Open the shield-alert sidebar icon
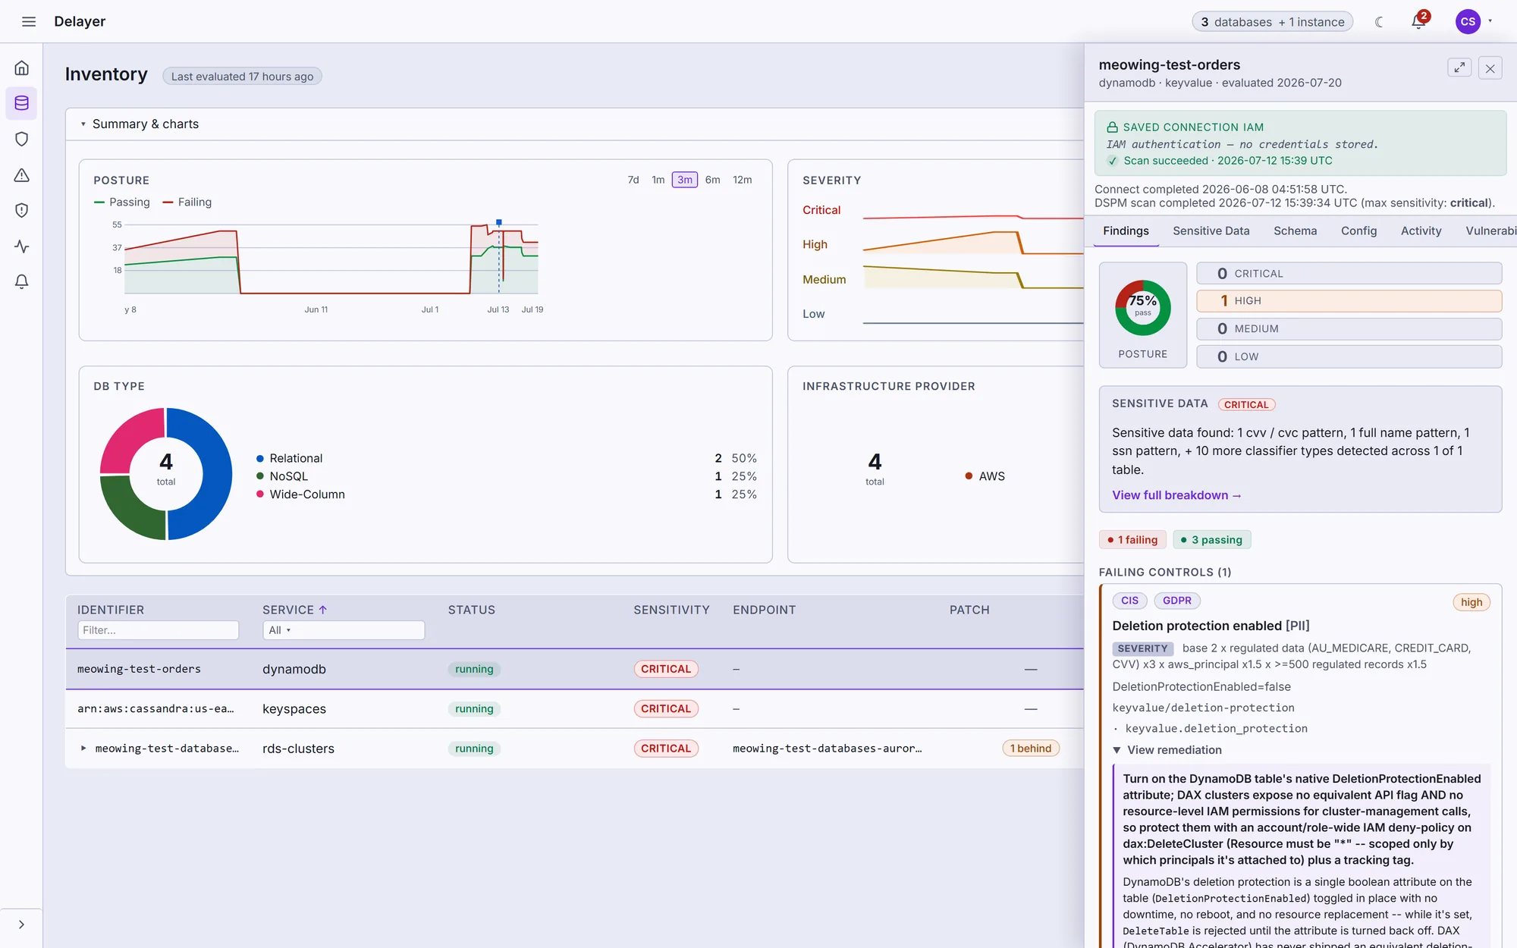Viewport: 1517px width, 948px height. coord(21,211)
